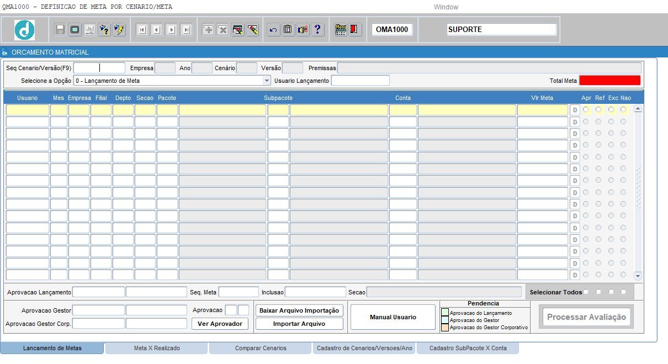
Task: Click the clipboard list toolbar icon
Action: click(288, 30)
